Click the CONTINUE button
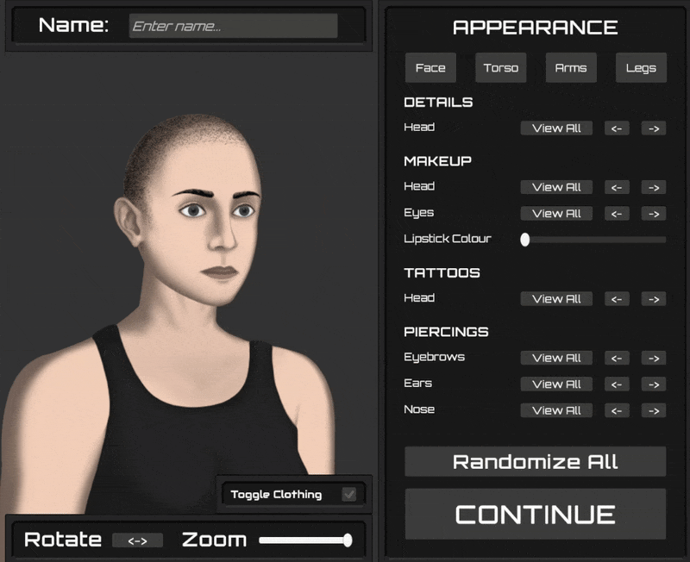 [535, 515]
